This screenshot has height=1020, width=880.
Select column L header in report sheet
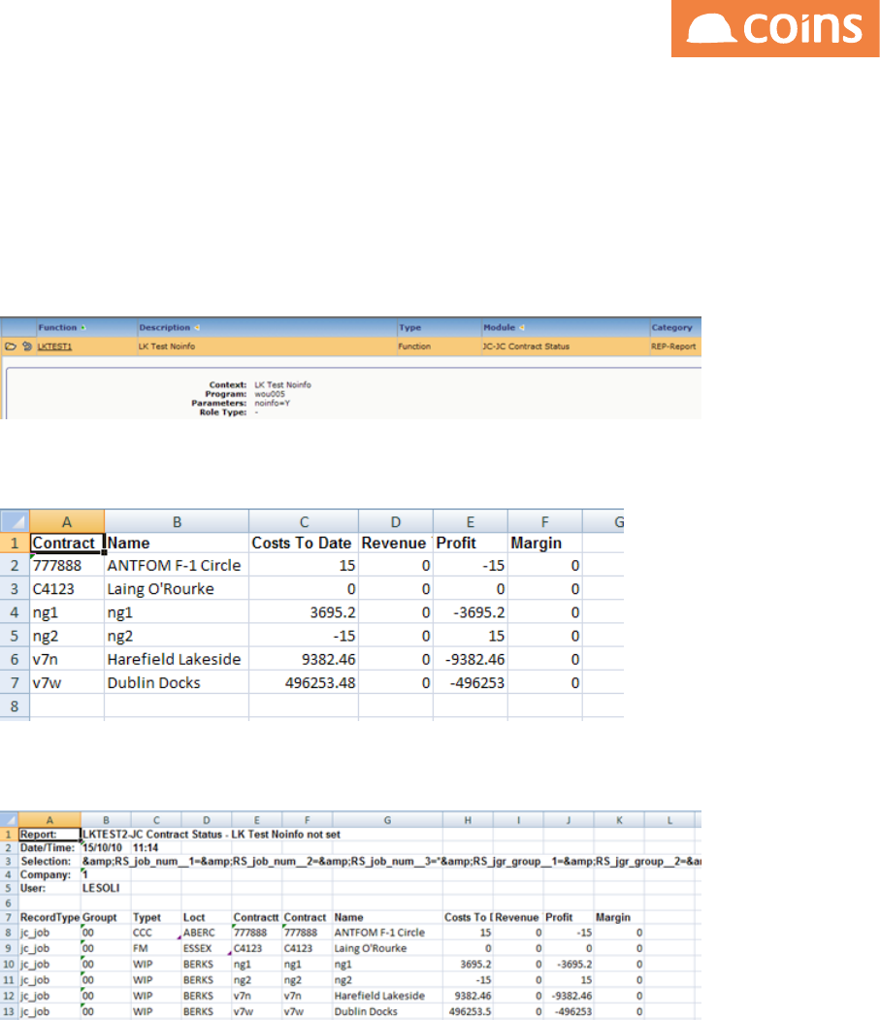[669, 820]
